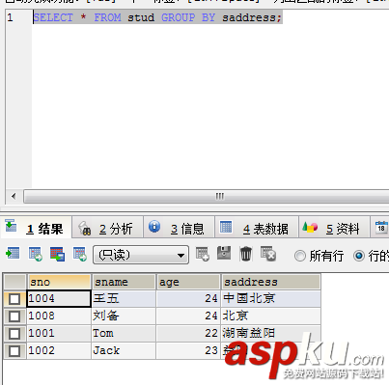
Task: Switch to the 3 信息 tab
Action: tap(179, 228)
